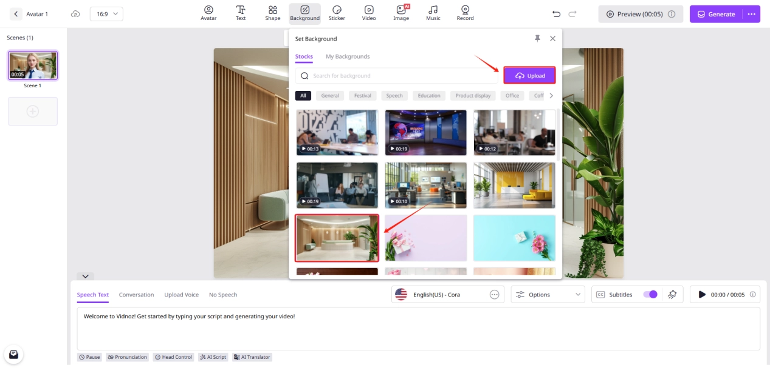Screen dimensions: 770x368
Task: Expand the Options dropdown
Action: click(x=548, y=295)
